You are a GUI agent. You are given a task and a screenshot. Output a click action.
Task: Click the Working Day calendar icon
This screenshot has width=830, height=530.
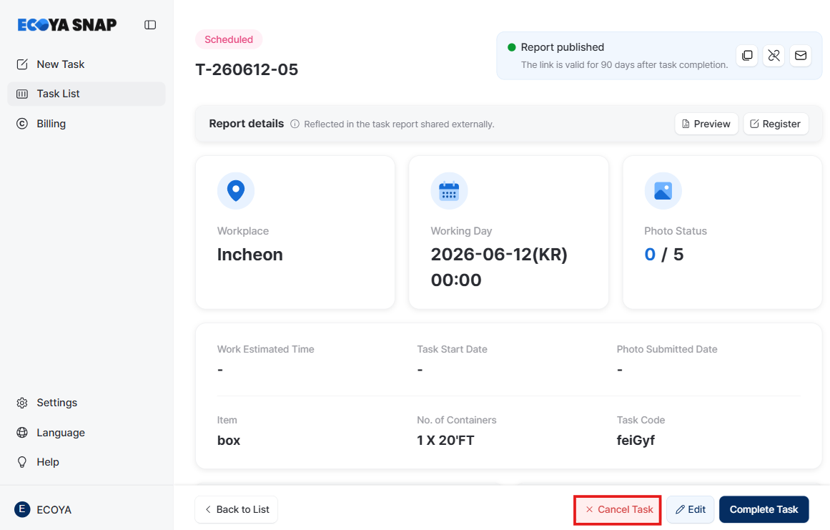(x=450, y=190)
